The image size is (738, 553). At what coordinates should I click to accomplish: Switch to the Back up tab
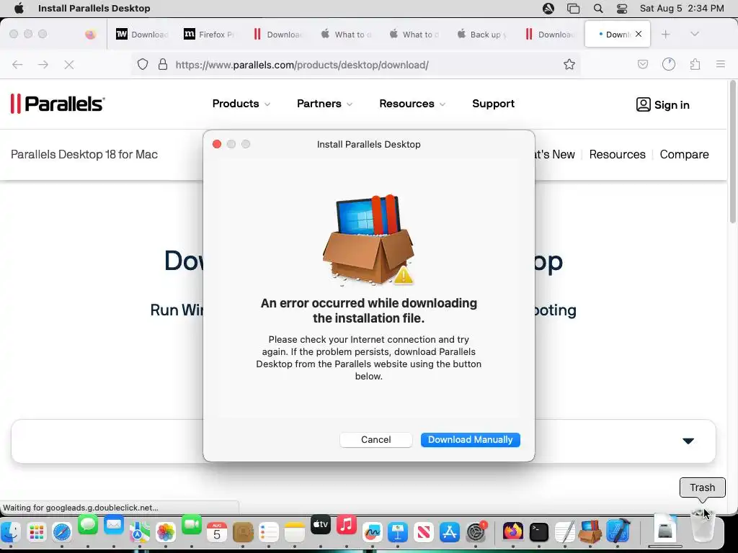pos(481,35)
